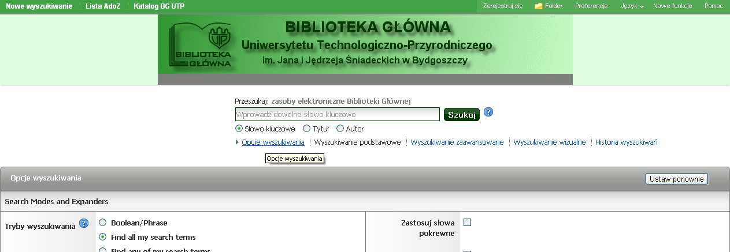Image resolution: width=730 pixels, height=252 pixels.
Task: Click the help icon beside Szukaj button
Action: (488, 112)
